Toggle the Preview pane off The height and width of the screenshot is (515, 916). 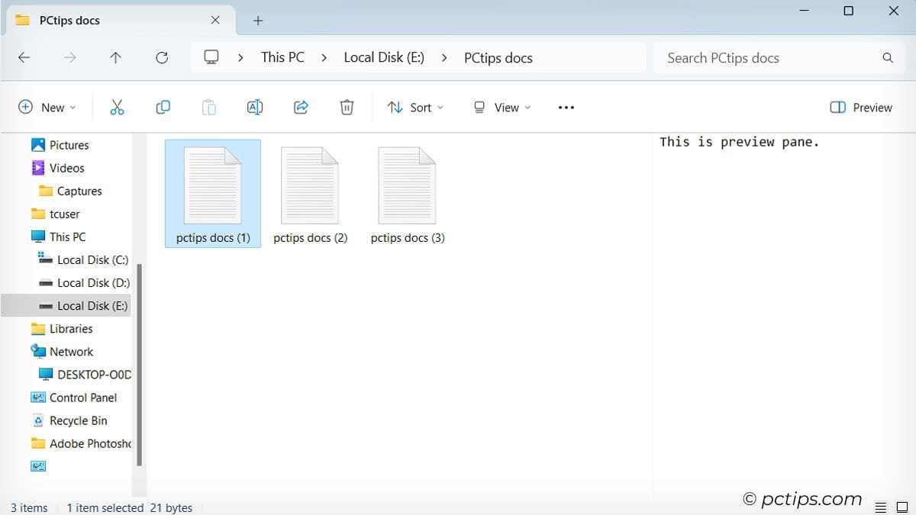tap(861, 107)
